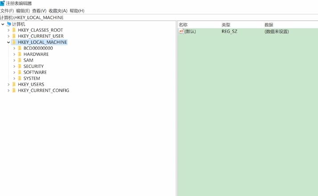Sort by the 数据 column header
The image size is (318, 196).
coord(269,24)
